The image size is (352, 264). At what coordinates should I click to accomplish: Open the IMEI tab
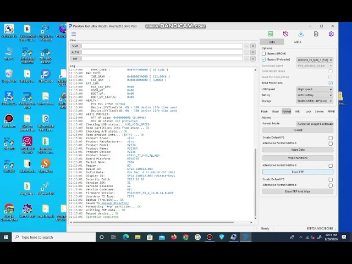(298, 111)
